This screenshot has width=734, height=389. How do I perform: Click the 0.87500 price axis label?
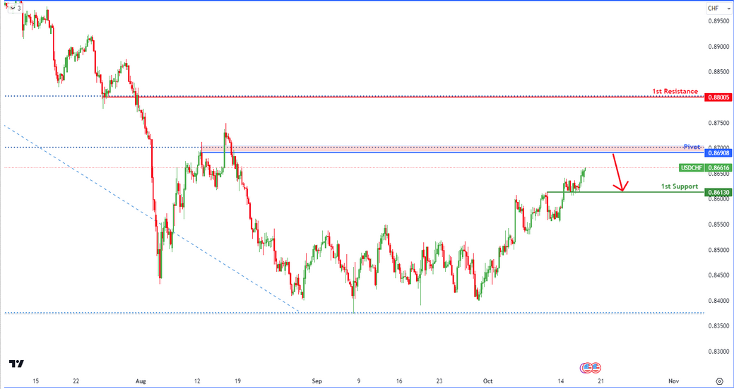pos(718,123)
